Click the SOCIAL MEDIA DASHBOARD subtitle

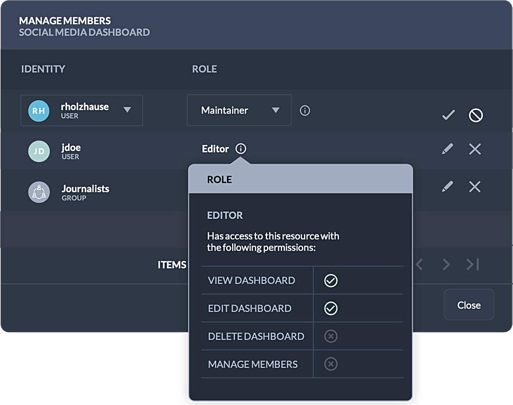(x=85, y=32)
